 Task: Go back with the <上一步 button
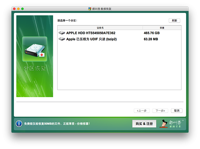tap(142, 111)
